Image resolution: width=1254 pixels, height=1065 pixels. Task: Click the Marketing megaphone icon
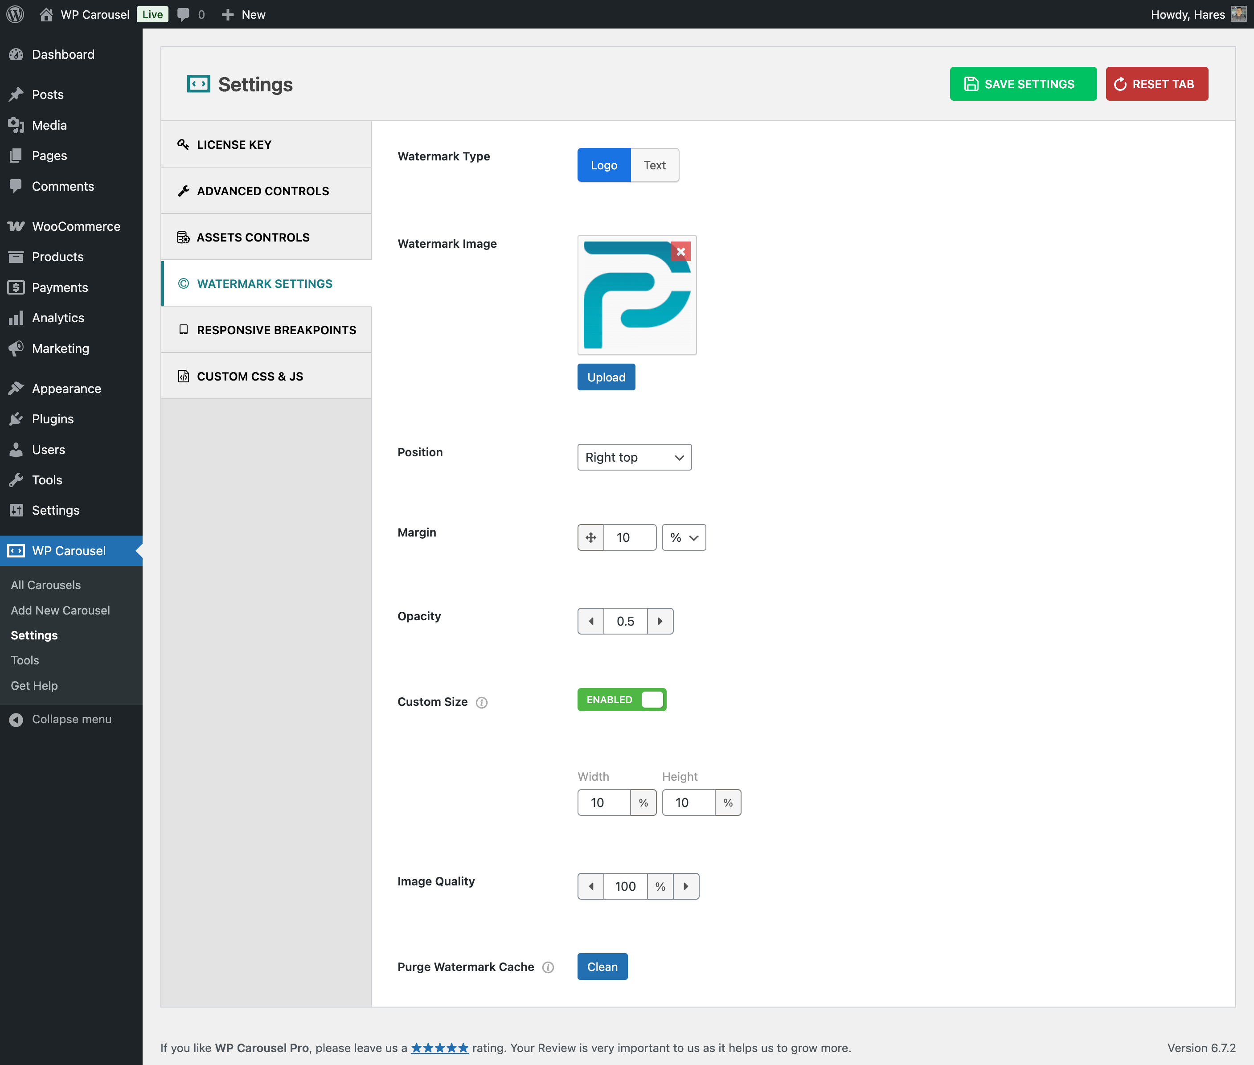16,348
